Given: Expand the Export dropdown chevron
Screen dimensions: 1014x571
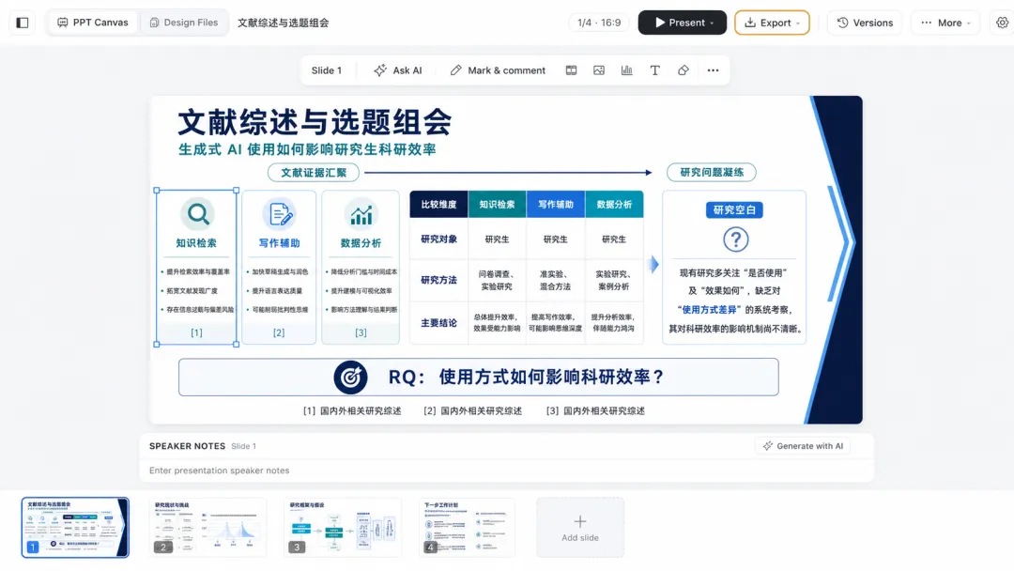Looking at the screenshot, I should point(798,23).
